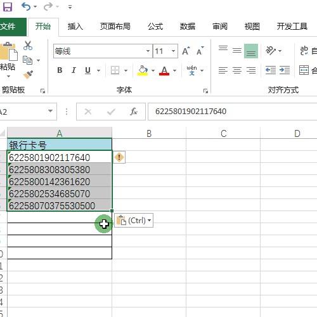Open the Font Color dropdown arrow
Image resolution: width=317 pixels, height=317 pixels.
coord(174,70)
